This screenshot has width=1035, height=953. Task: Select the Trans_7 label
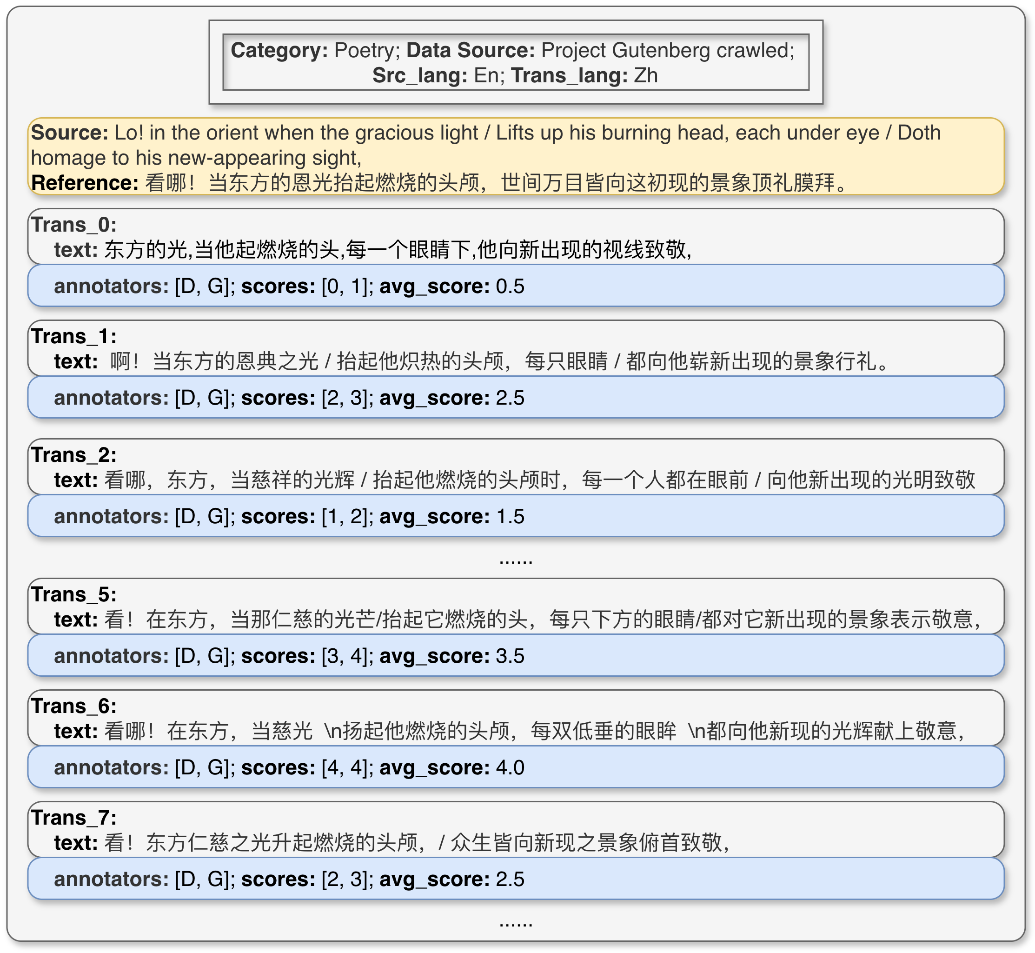click(74, 817)
